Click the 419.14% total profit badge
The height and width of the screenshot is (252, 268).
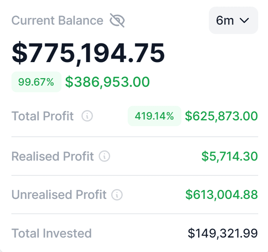pyautogui.click(x=154, y=116)
